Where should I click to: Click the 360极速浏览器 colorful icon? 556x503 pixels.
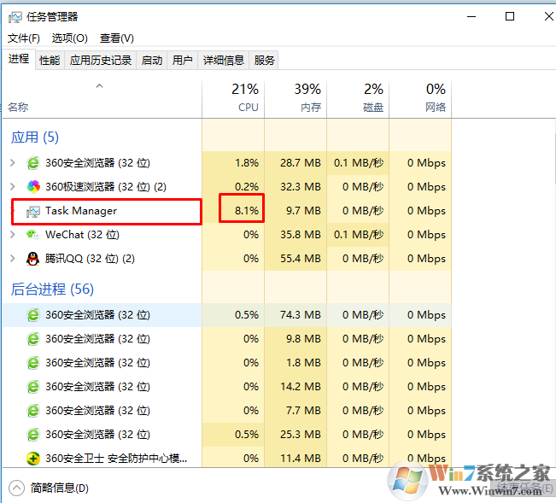33,186
